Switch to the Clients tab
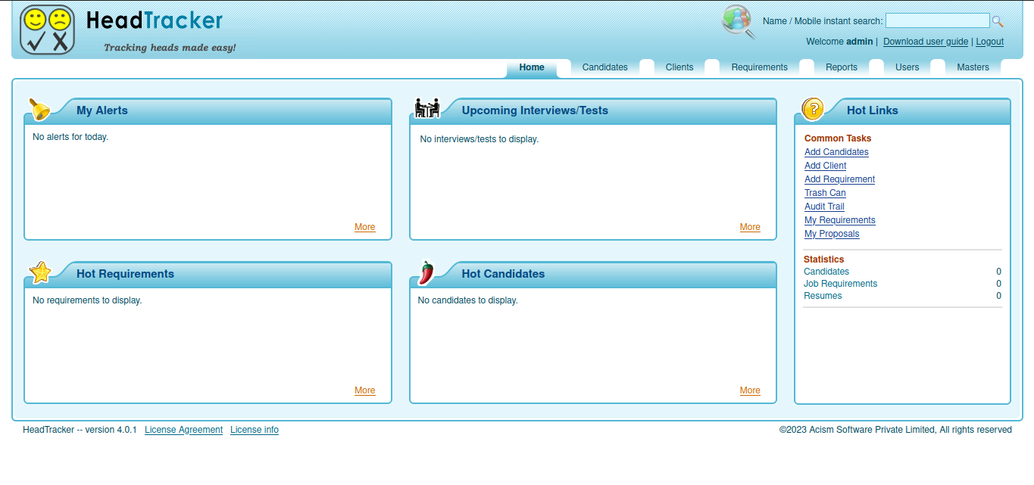This screenshot has height=485, width=1034. tap(679, 67)
